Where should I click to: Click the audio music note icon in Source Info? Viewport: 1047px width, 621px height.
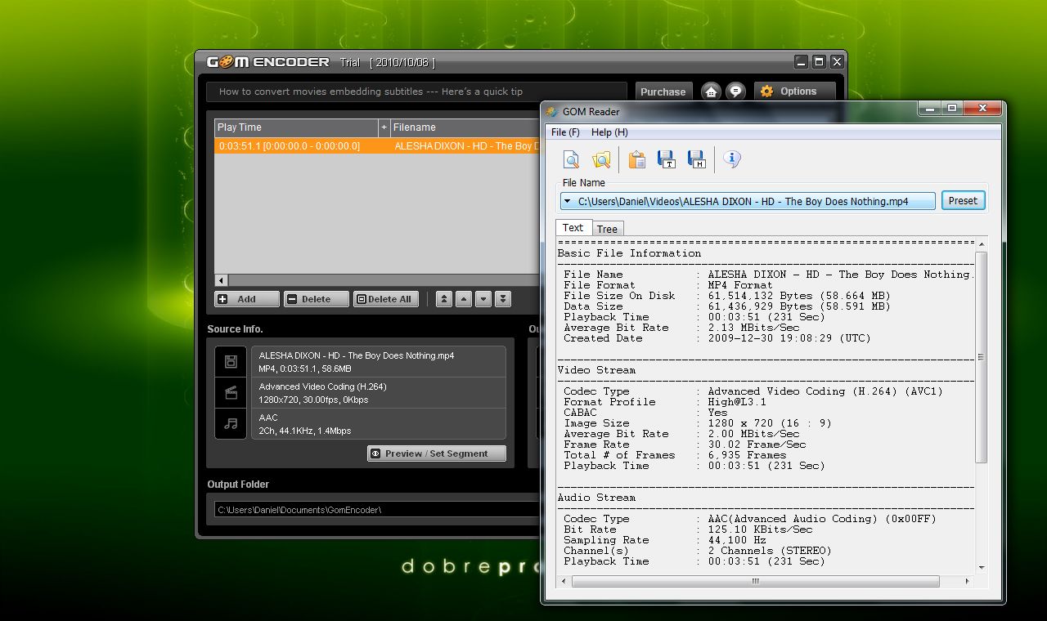231,423
